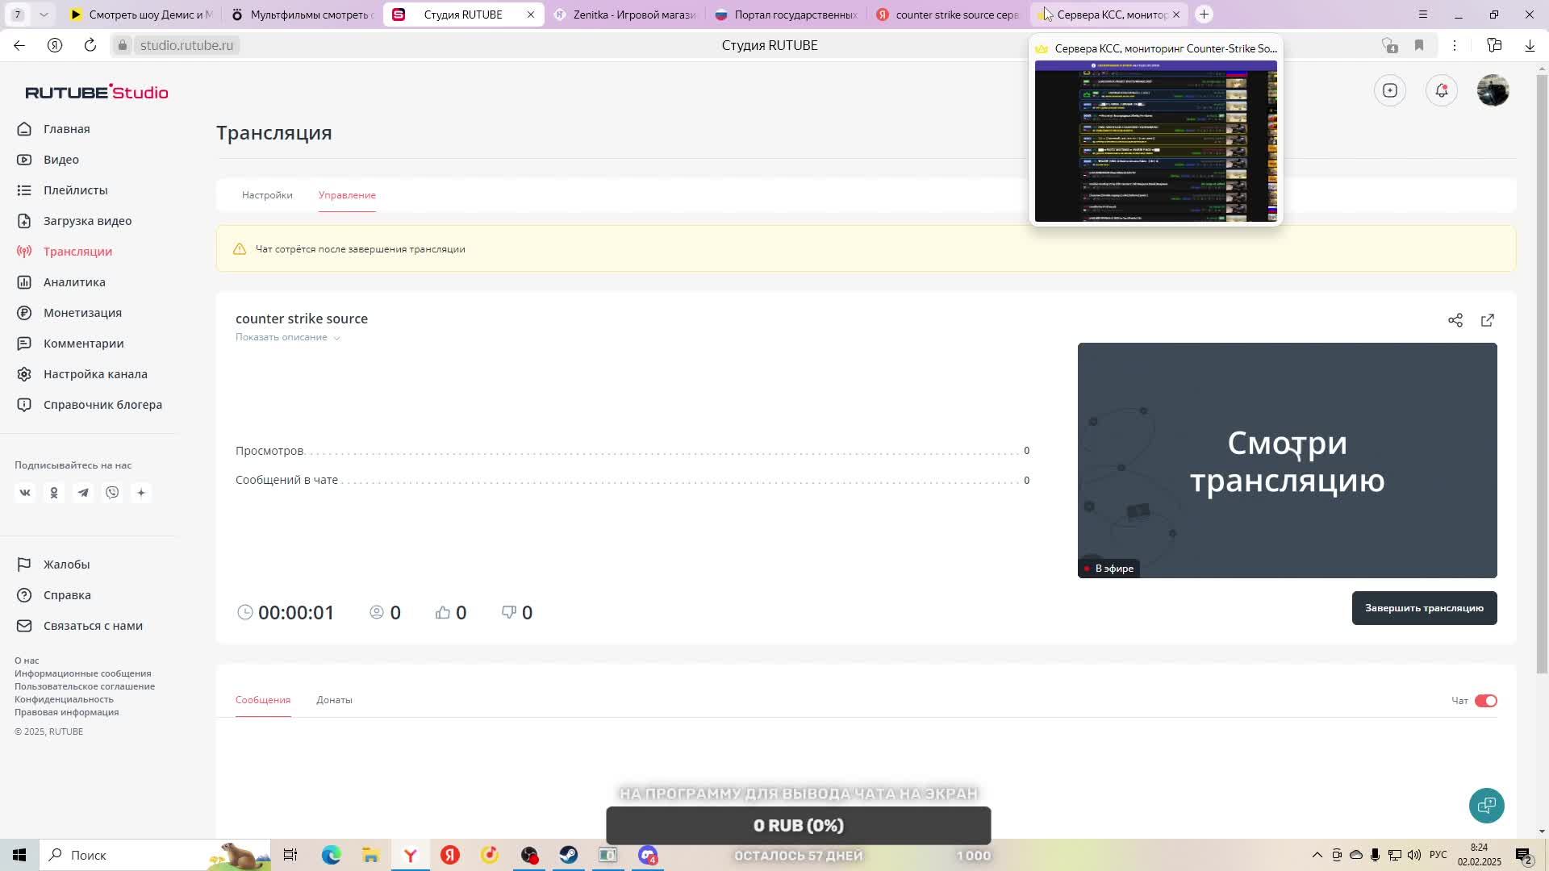The image size is (1549, 871).
Task: Switch to the Настройки tab
Action: 267,195
